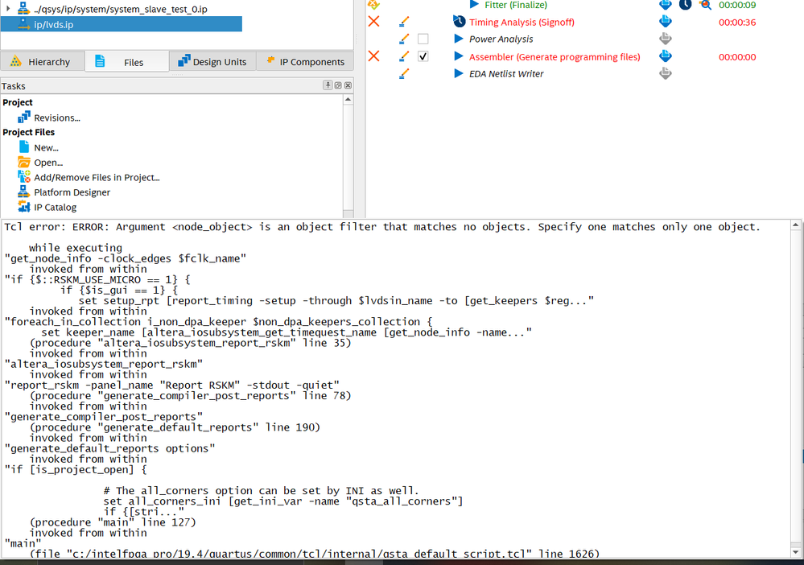Open settings for EDA Netlist Writer
This screenshot has width=804, height=565.
[x=404, y=74]
